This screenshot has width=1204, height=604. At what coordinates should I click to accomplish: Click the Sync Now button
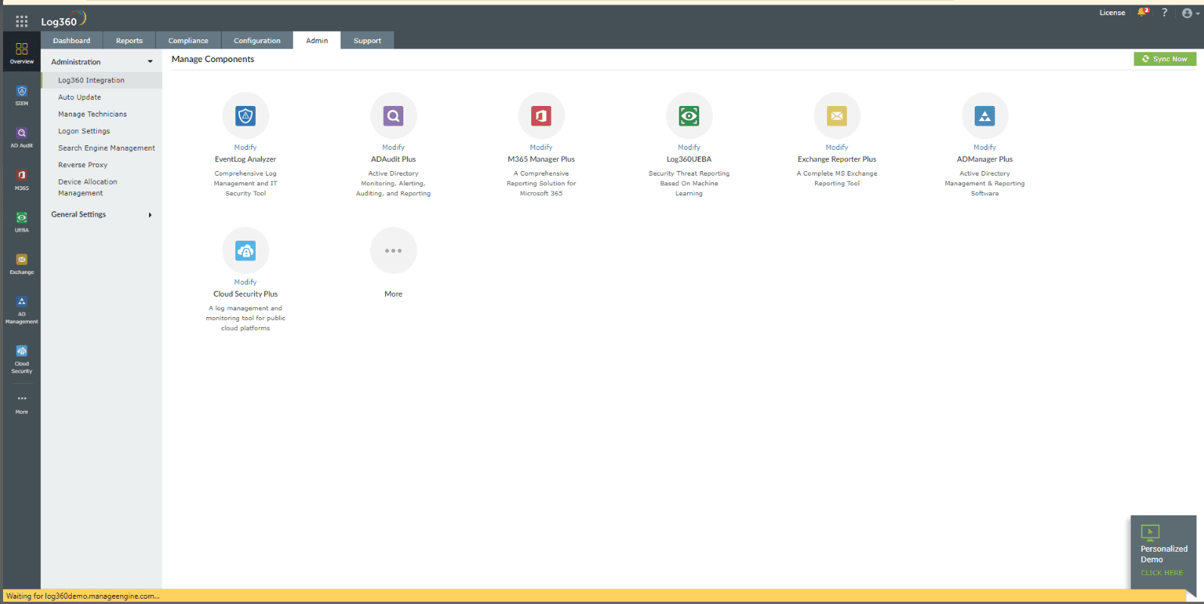1165,59
